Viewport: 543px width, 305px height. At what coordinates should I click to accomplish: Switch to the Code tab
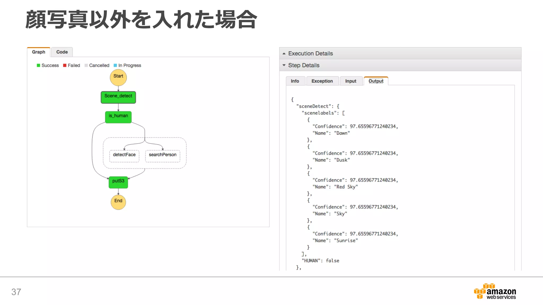pos(62,52)
